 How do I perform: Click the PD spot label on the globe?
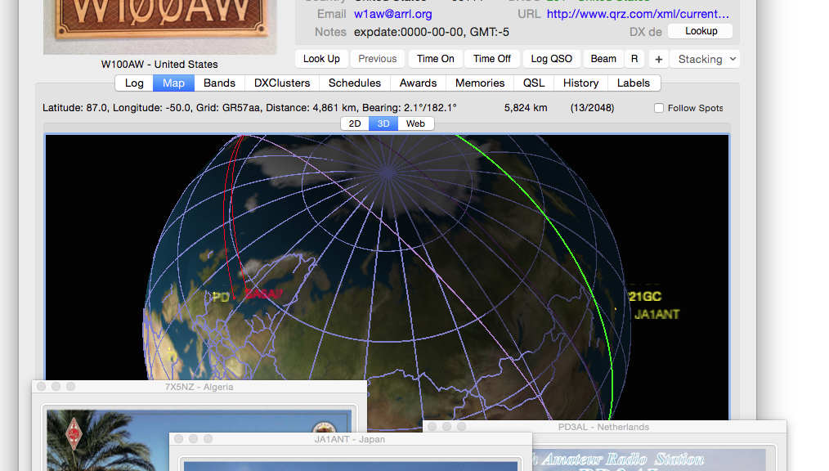[221, 298]
